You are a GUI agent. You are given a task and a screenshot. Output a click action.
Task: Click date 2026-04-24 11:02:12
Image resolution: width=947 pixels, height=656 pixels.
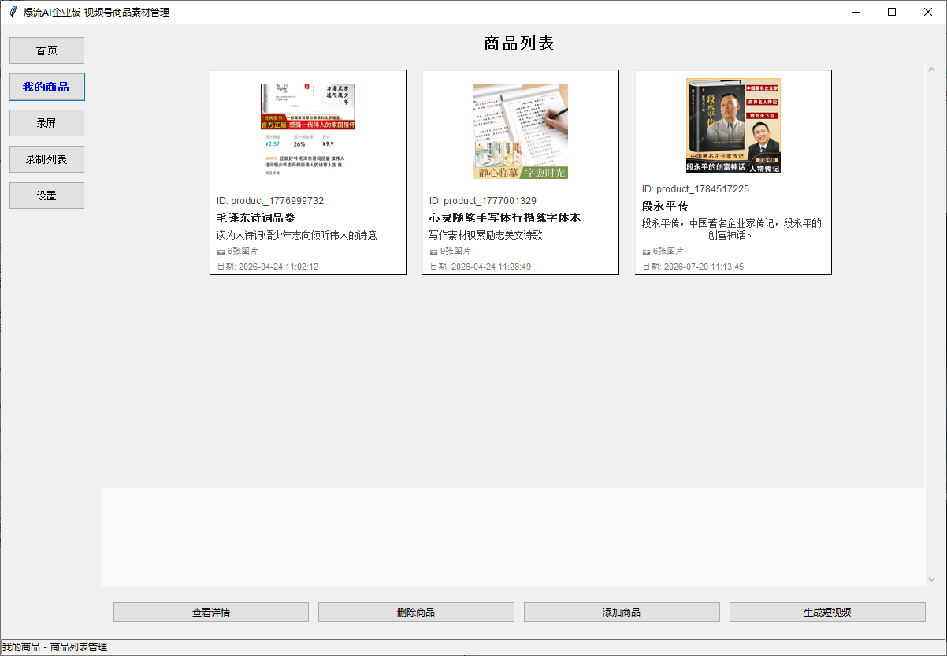pyautogui.click(x=268, y=266)
